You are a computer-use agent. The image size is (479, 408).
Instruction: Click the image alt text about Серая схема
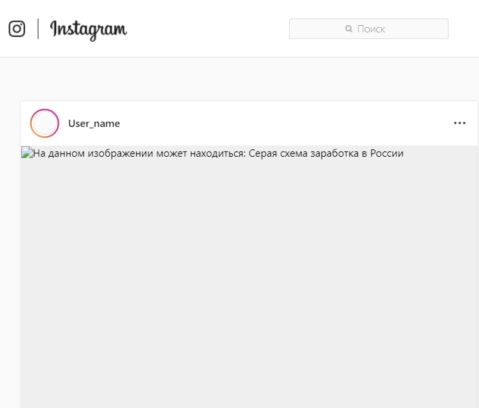click(218, 153)
